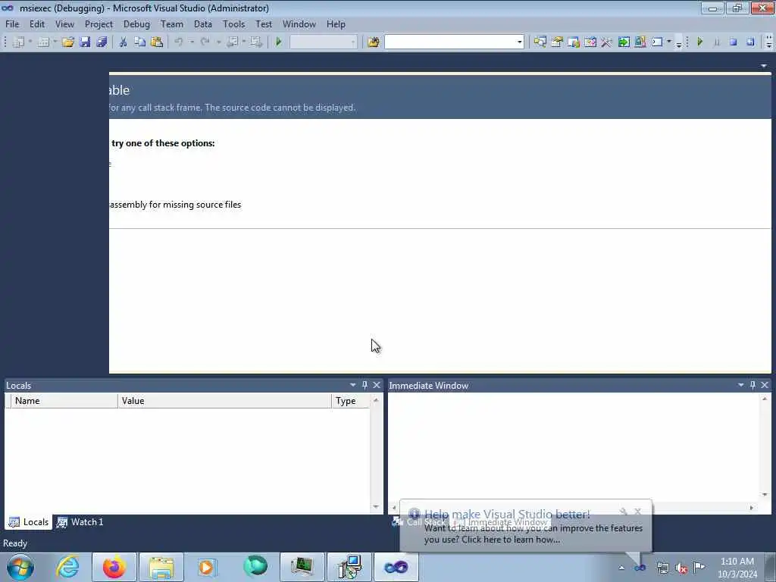
Task: Open the Test menu
Action: [263, 24]
